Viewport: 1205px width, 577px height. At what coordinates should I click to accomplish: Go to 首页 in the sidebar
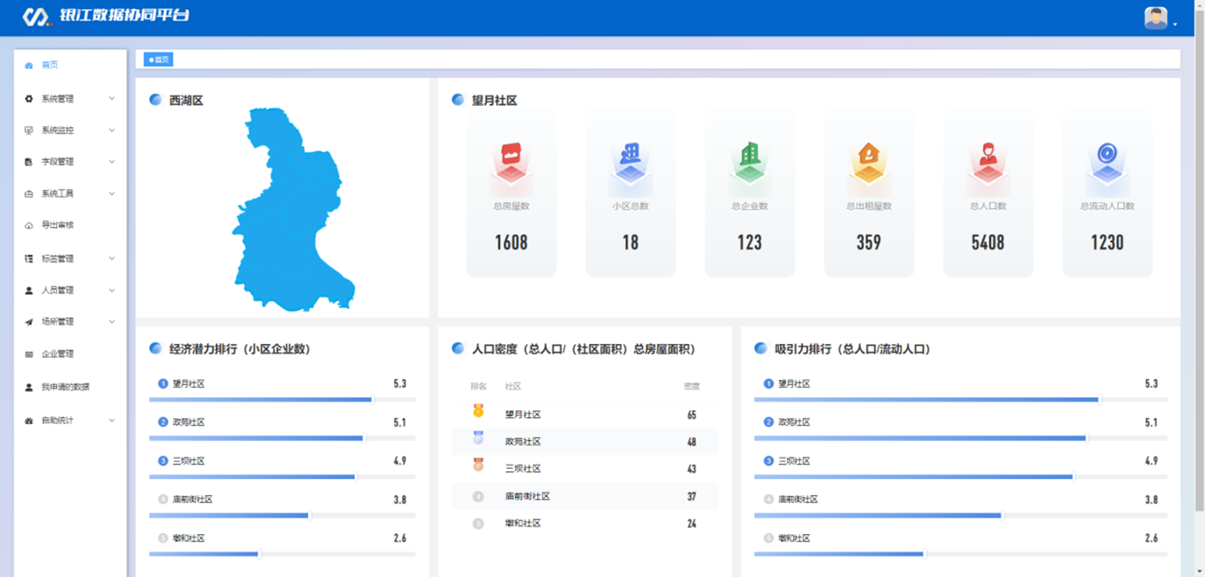tap(50, 65)
